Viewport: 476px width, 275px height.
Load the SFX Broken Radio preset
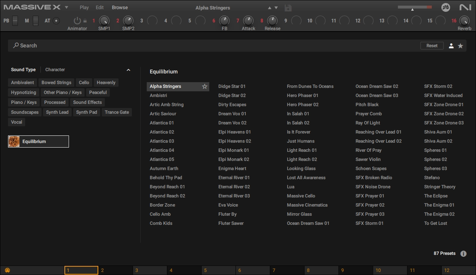pyautogui.click(x=374, y=178)
